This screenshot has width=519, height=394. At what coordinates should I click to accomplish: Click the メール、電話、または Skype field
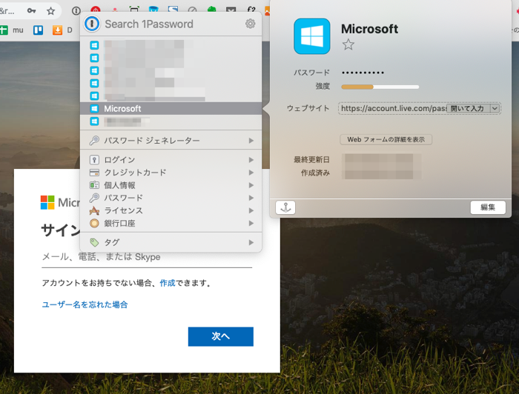[147, 258]
